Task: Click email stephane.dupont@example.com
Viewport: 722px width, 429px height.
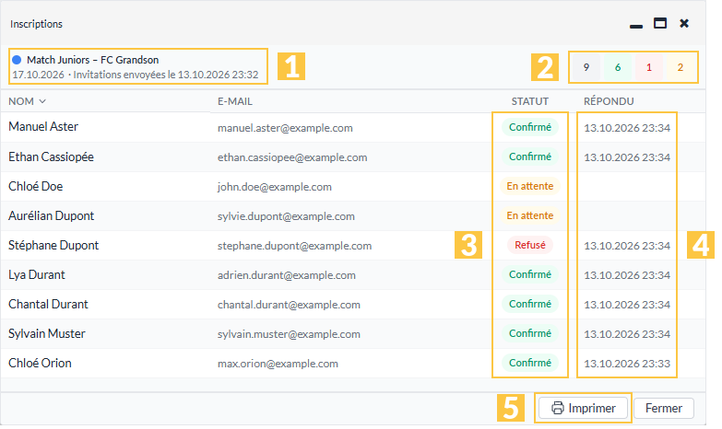Action: 295,246
